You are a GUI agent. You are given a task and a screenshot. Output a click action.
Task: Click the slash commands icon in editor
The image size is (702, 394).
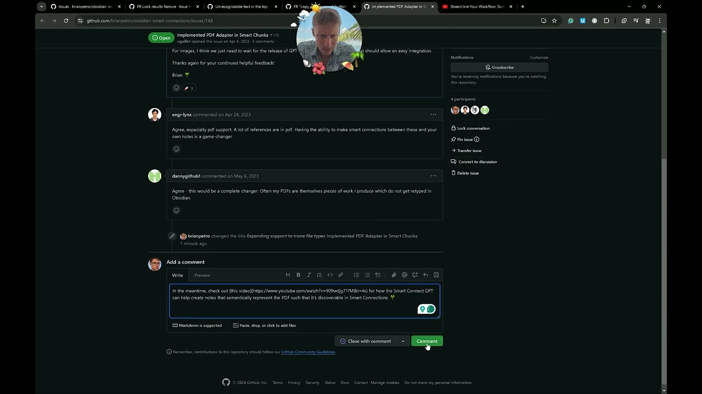436,275
